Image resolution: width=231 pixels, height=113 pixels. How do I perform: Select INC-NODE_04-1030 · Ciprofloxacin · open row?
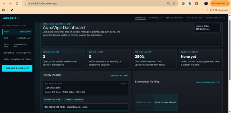tap(85, 107)
